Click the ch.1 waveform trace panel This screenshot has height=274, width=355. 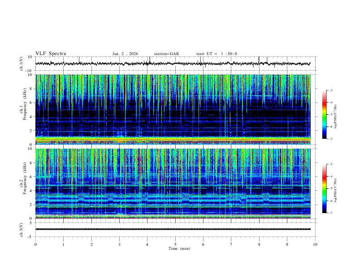click(x=176, y=64)
